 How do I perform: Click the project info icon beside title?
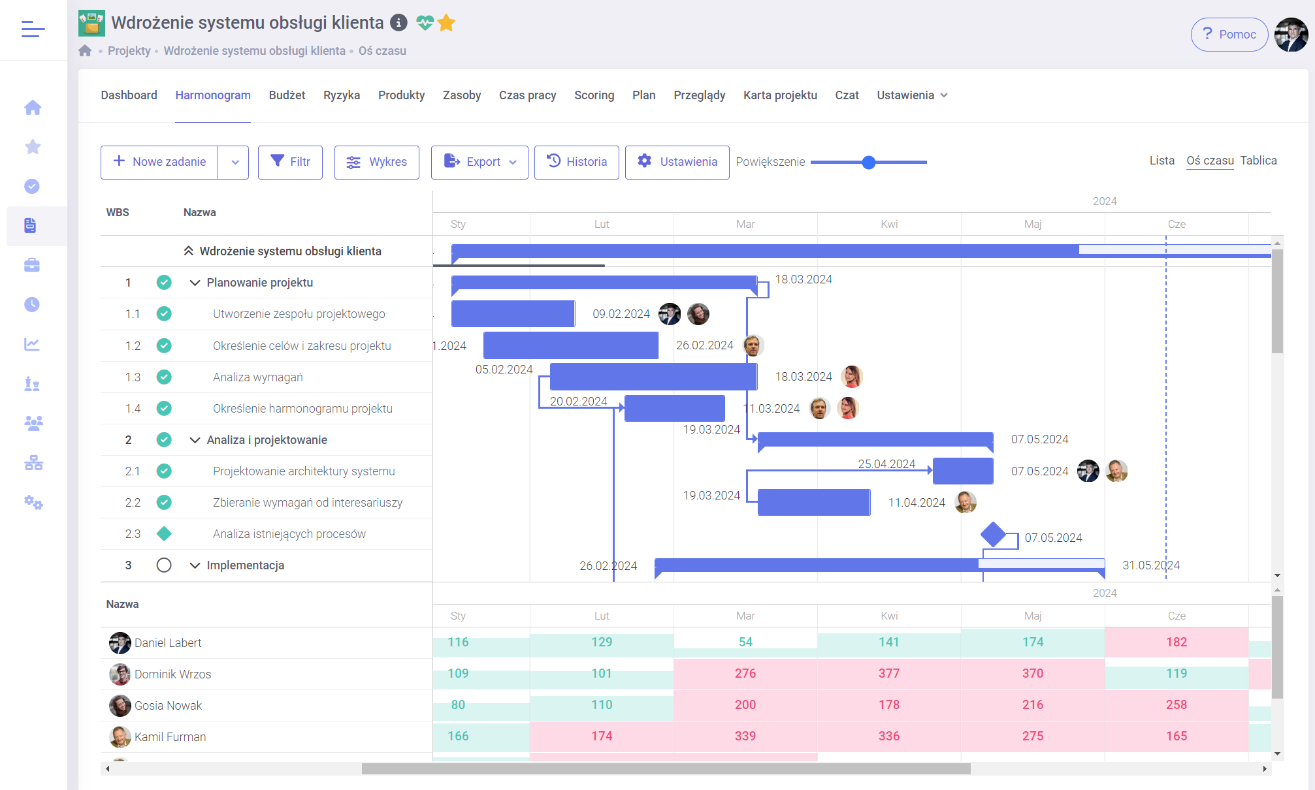[398, 23]
